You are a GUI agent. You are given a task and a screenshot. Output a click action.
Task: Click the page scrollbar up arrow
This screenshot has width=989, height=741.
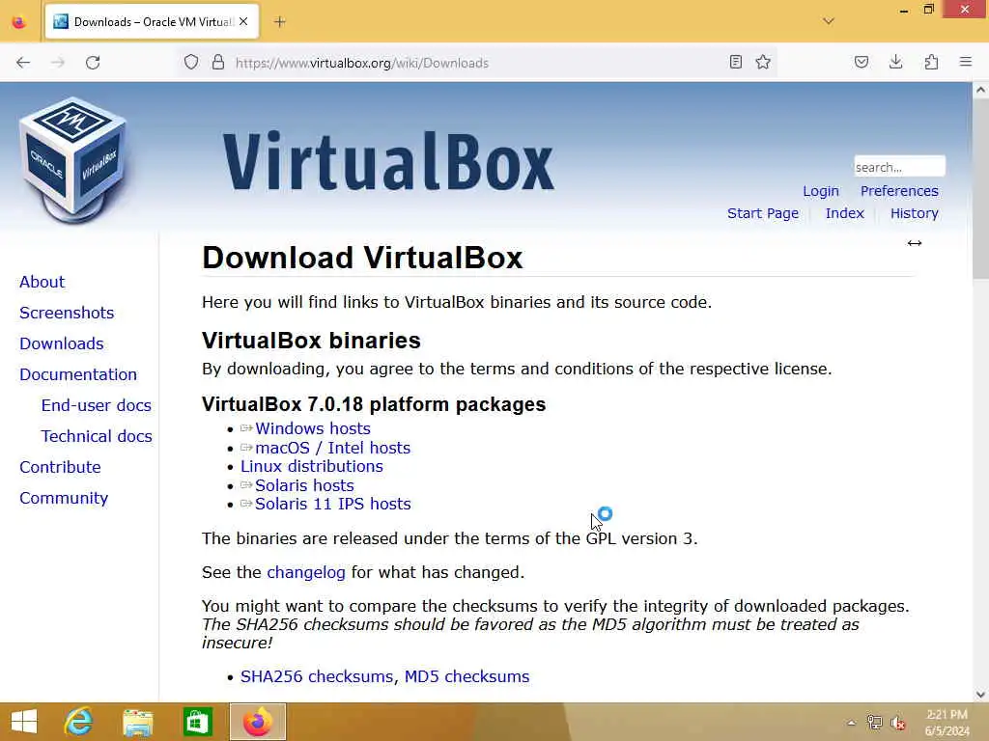pos(980,90)
